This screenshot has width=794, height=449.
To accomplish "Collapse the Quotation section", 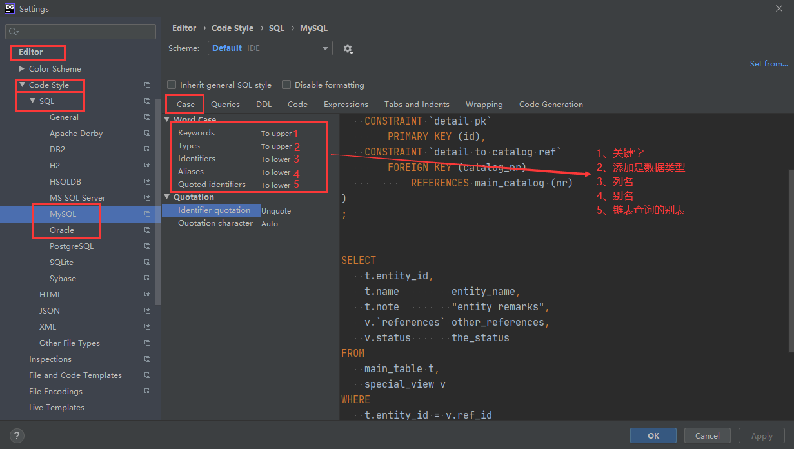I will coord(167,197).
